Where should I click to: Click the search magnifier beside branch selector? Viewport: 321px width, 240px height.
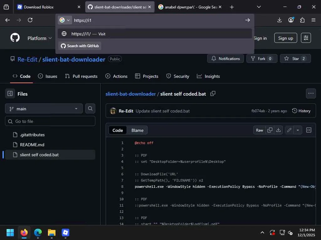pos(90,108)
